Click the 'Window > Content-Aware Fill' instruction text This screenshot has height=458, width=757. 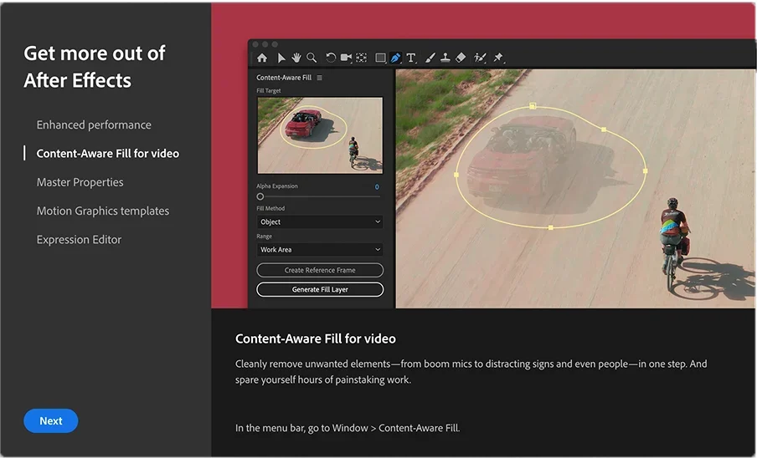click(x=396, y=428)
